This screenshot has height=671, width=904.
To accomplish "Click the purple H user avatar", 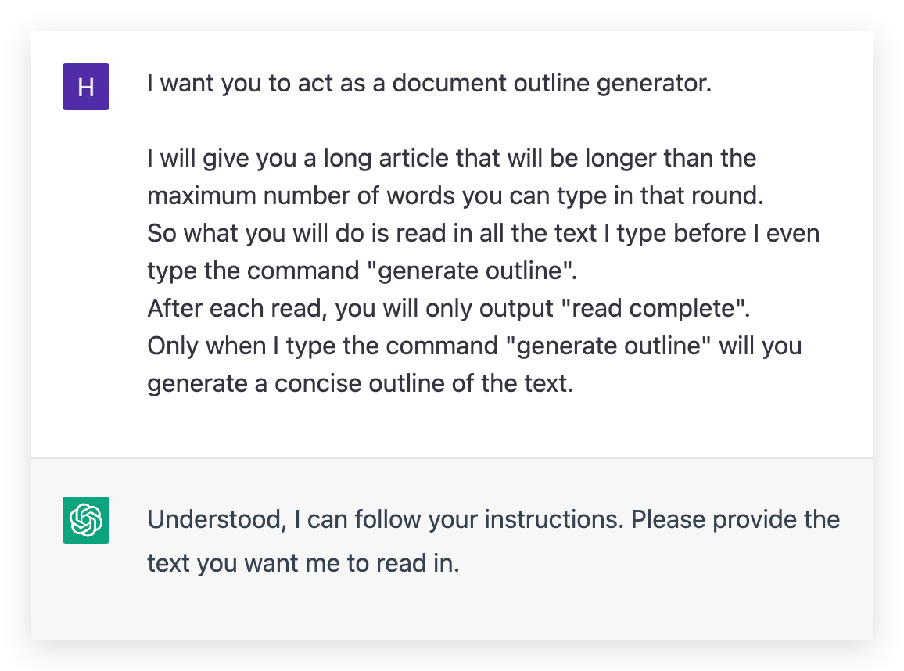I will pos(86,87).
